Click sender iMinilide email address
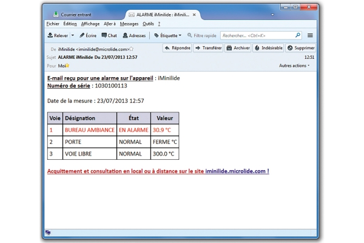This screenshot has width=364, height=243. [x=93, y=49]
